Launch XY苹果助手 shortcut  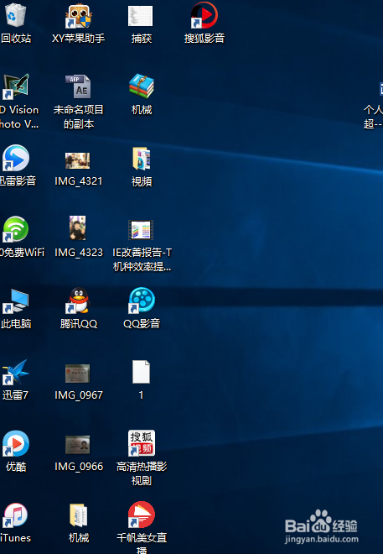pos(78,16)
